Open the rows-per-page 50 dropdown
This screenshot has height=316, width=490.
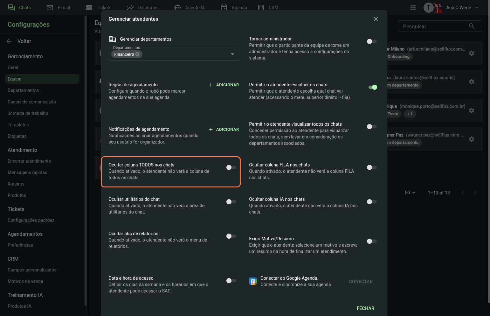410,193
